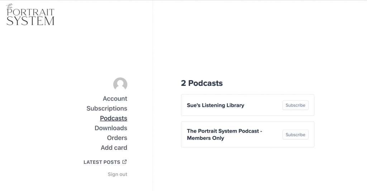
Task: Navigate to Downloads
Action: click(111, 128)
